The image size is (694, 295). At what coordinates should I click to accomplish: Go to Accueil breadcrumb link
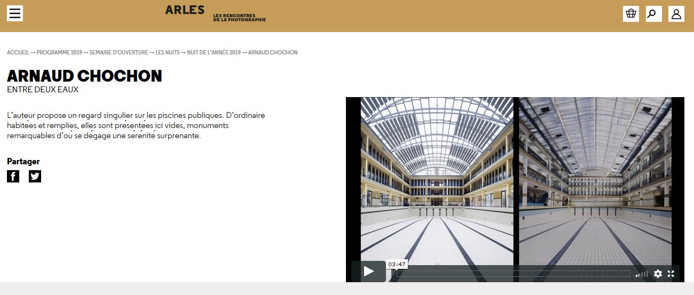point(18,52)
